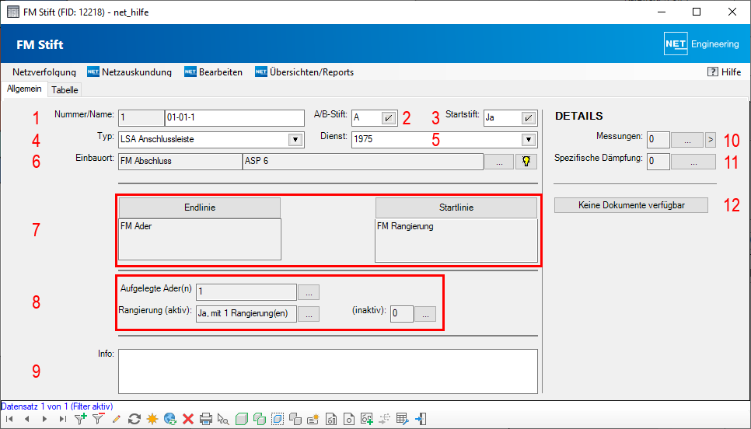This screenshot has width=751, height=429.
Task: Expand the Typ dropdown arrow
Action: [x=295, y=140]
